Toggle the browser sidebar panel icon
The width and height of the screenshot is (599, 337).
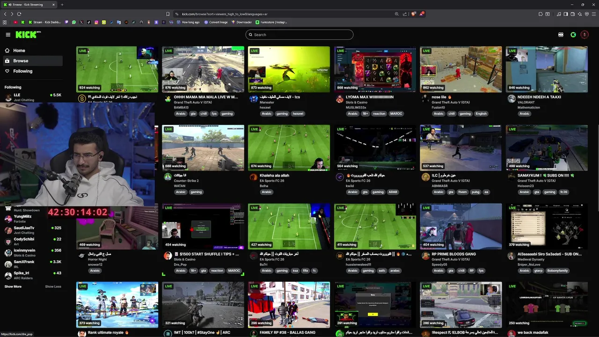[566, 14]
